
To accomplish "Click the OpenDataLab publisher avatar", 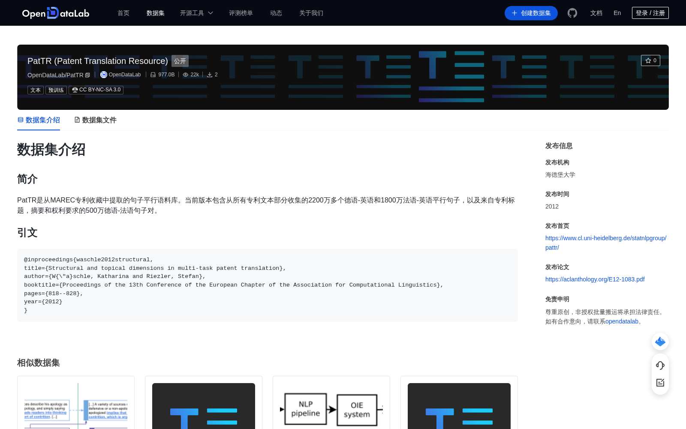I will tap(103, 75).
